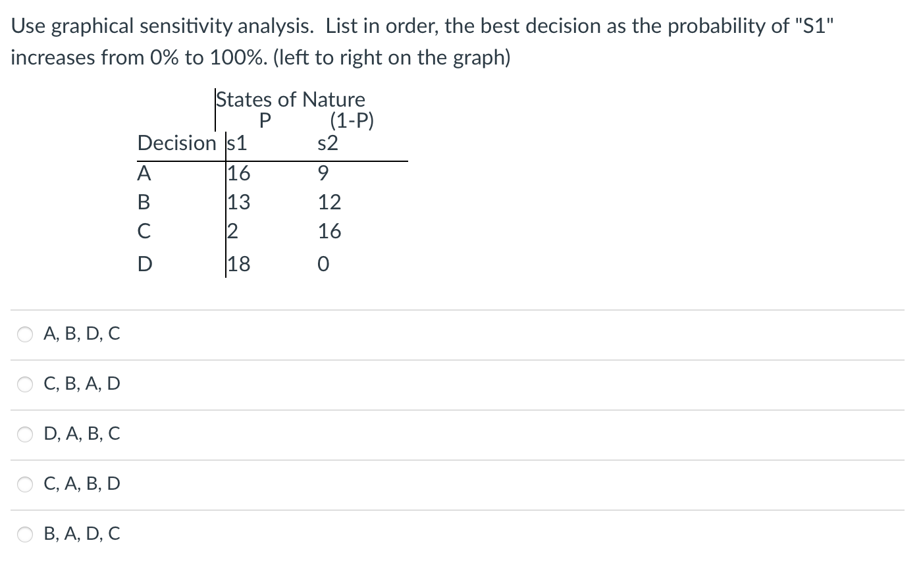Click the Decision column header
The height and width of the screenshot is (574, 923).
pyautogui.click(x=176, y=143)
